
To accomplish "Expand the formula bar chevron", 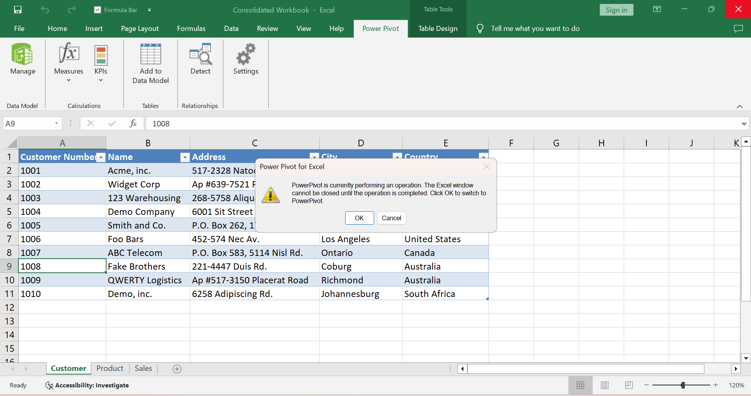I will pyautogui.click(x=744, y=124).
